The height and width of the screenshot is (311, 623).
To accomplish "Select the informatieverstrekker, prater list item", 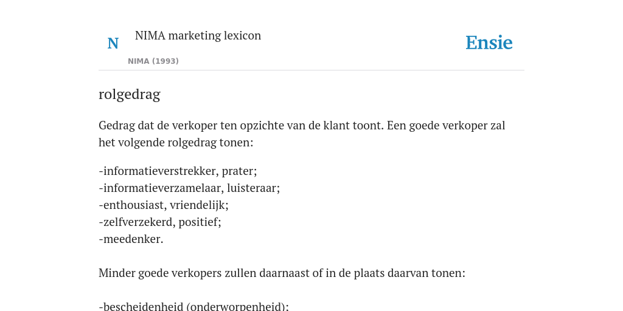I will pos(178,171).
